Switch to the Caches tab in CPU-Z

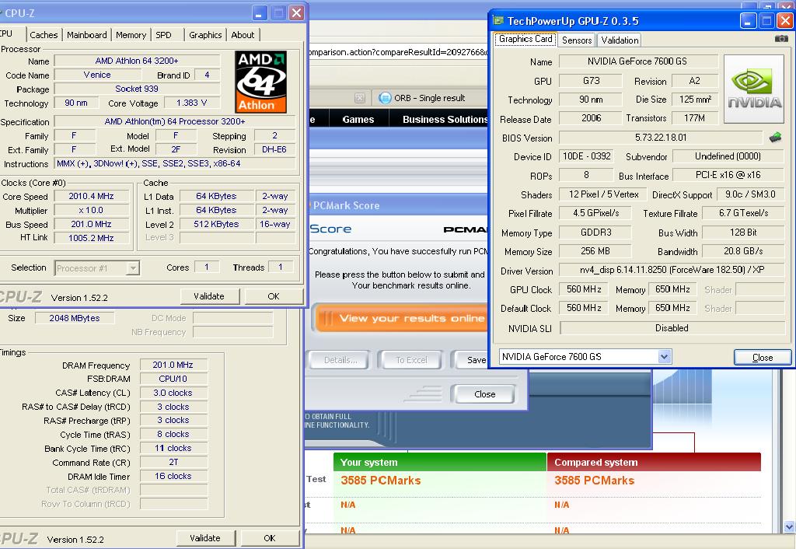(x=44, y=34)
